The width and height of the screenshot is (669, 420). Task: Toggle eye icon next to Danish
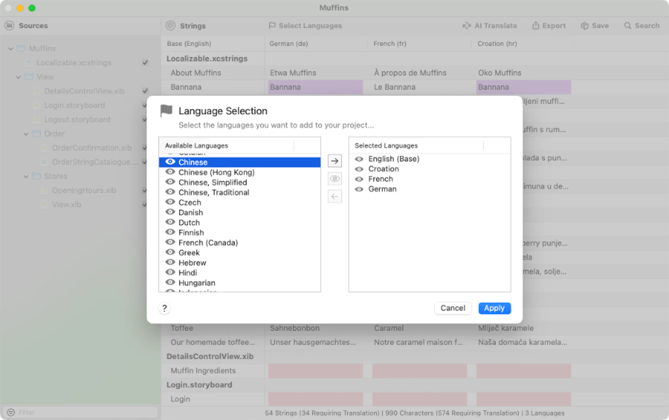pos(170,212)
